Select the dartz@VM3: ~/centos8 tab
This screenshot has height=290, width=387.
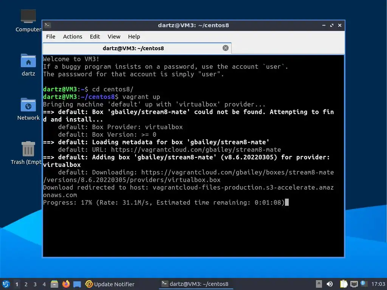click(137, 48)
